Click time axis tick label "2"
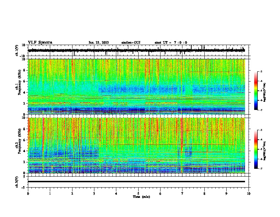280x217 pixels. point(72,194)
